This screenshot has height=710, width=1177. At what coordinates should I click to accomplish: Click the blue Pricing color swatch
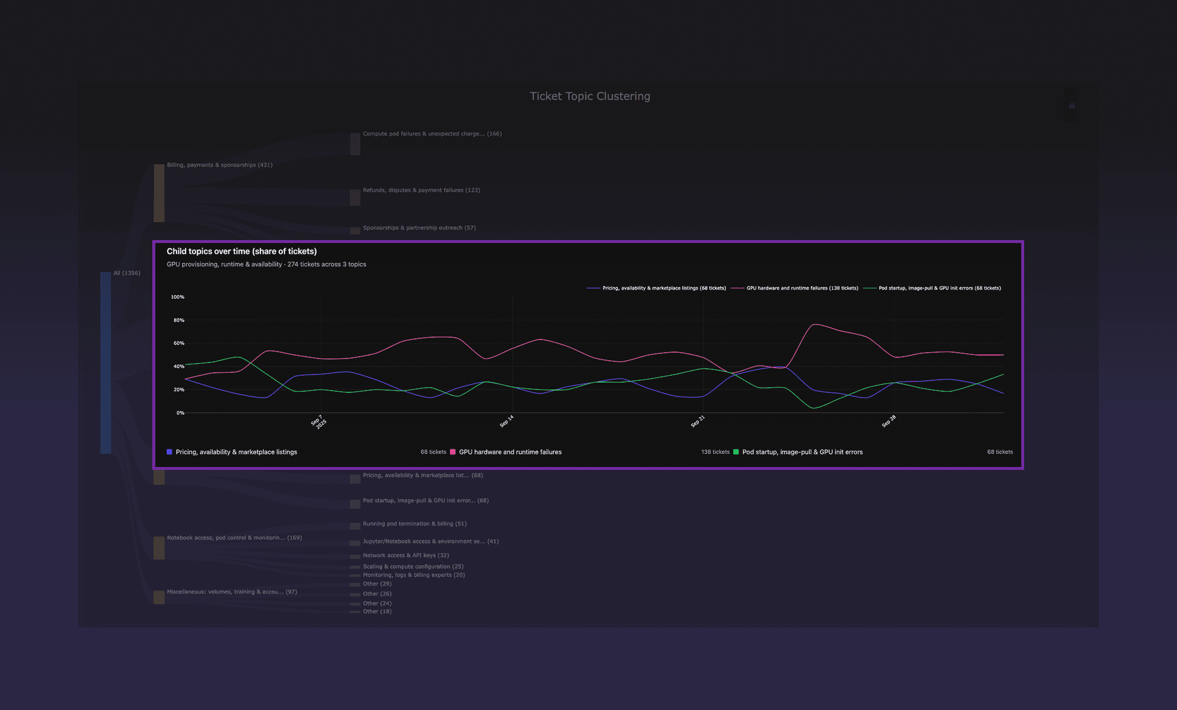pyautogui.click(x=170, y=452)
